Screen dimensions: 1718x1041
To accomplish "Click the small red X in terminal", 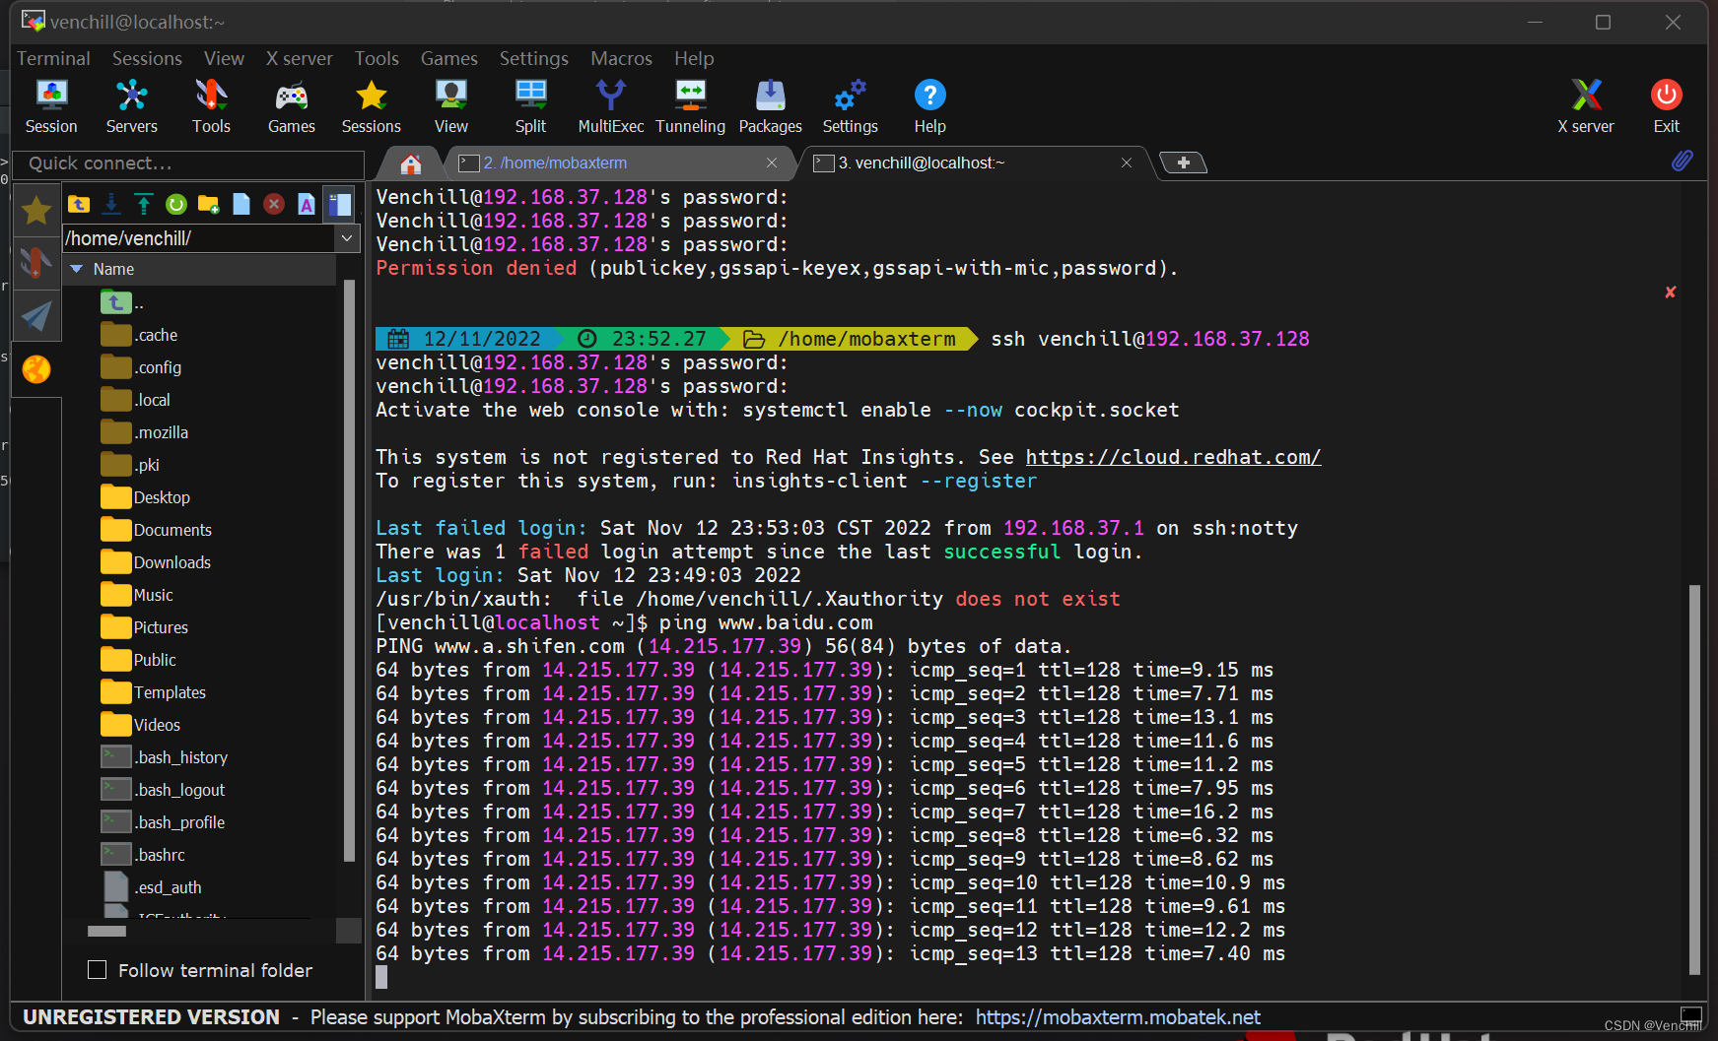I will click(x=1671, y=293).
